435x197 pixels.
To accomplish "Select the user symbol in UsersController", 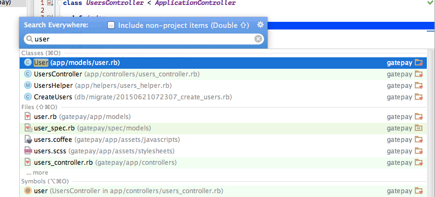I will (x=223, y=191).
